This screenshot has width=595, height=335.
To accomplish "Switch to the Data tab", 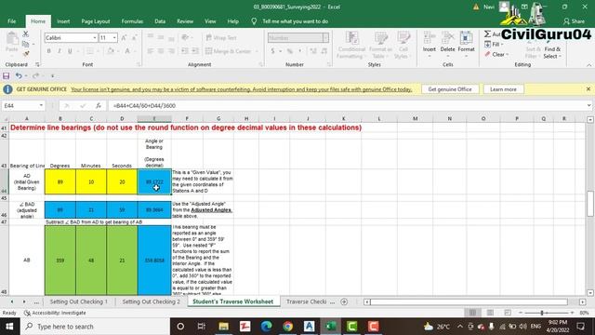I will point(160,21).
